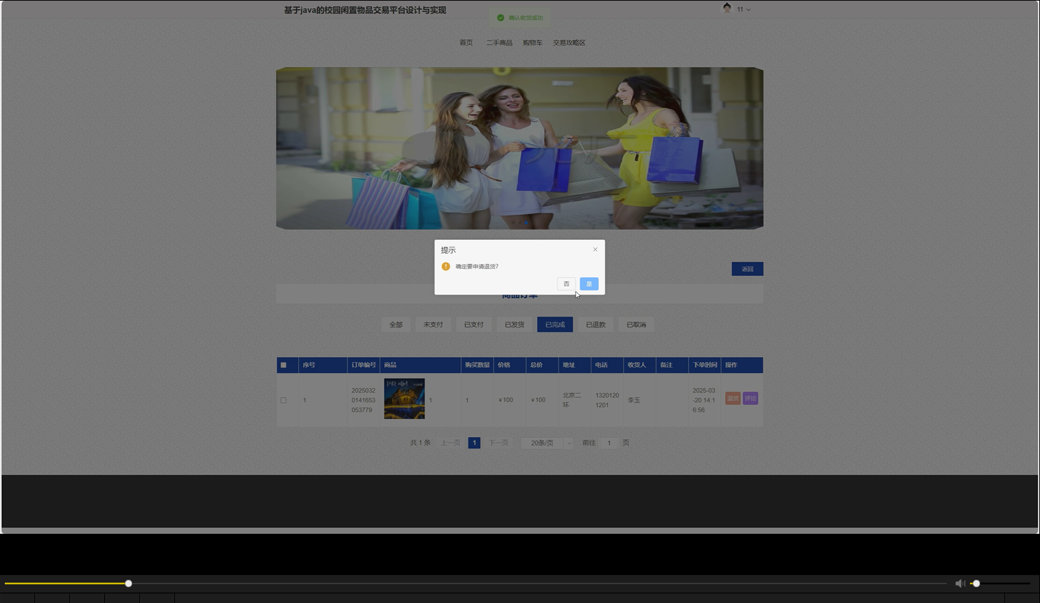1040x603 pixels.
Task: Switch to the 全部 order filter tab
Action: (395, 324)
